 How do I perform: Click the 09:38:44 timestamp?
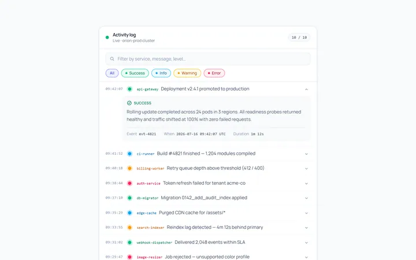tap(114, 183)
